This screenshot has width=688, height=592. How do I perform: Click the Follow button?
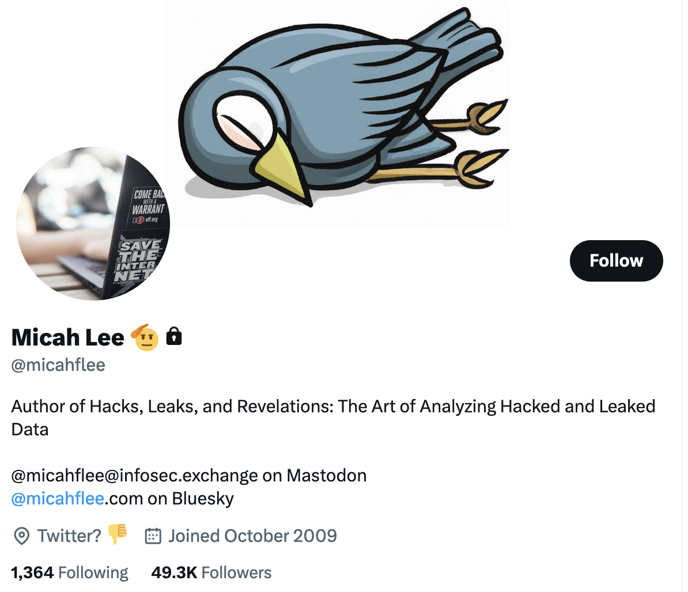click(x=616, y=260)
